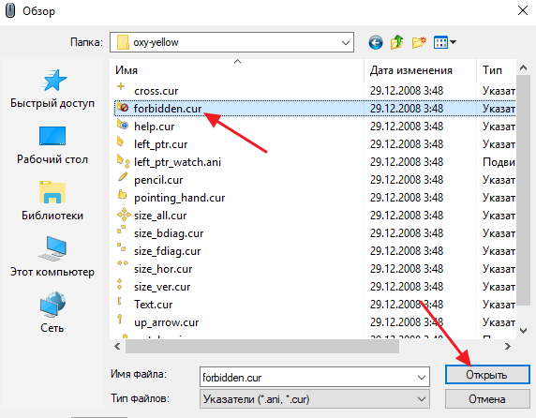Go up one folder level

[397, 42]
